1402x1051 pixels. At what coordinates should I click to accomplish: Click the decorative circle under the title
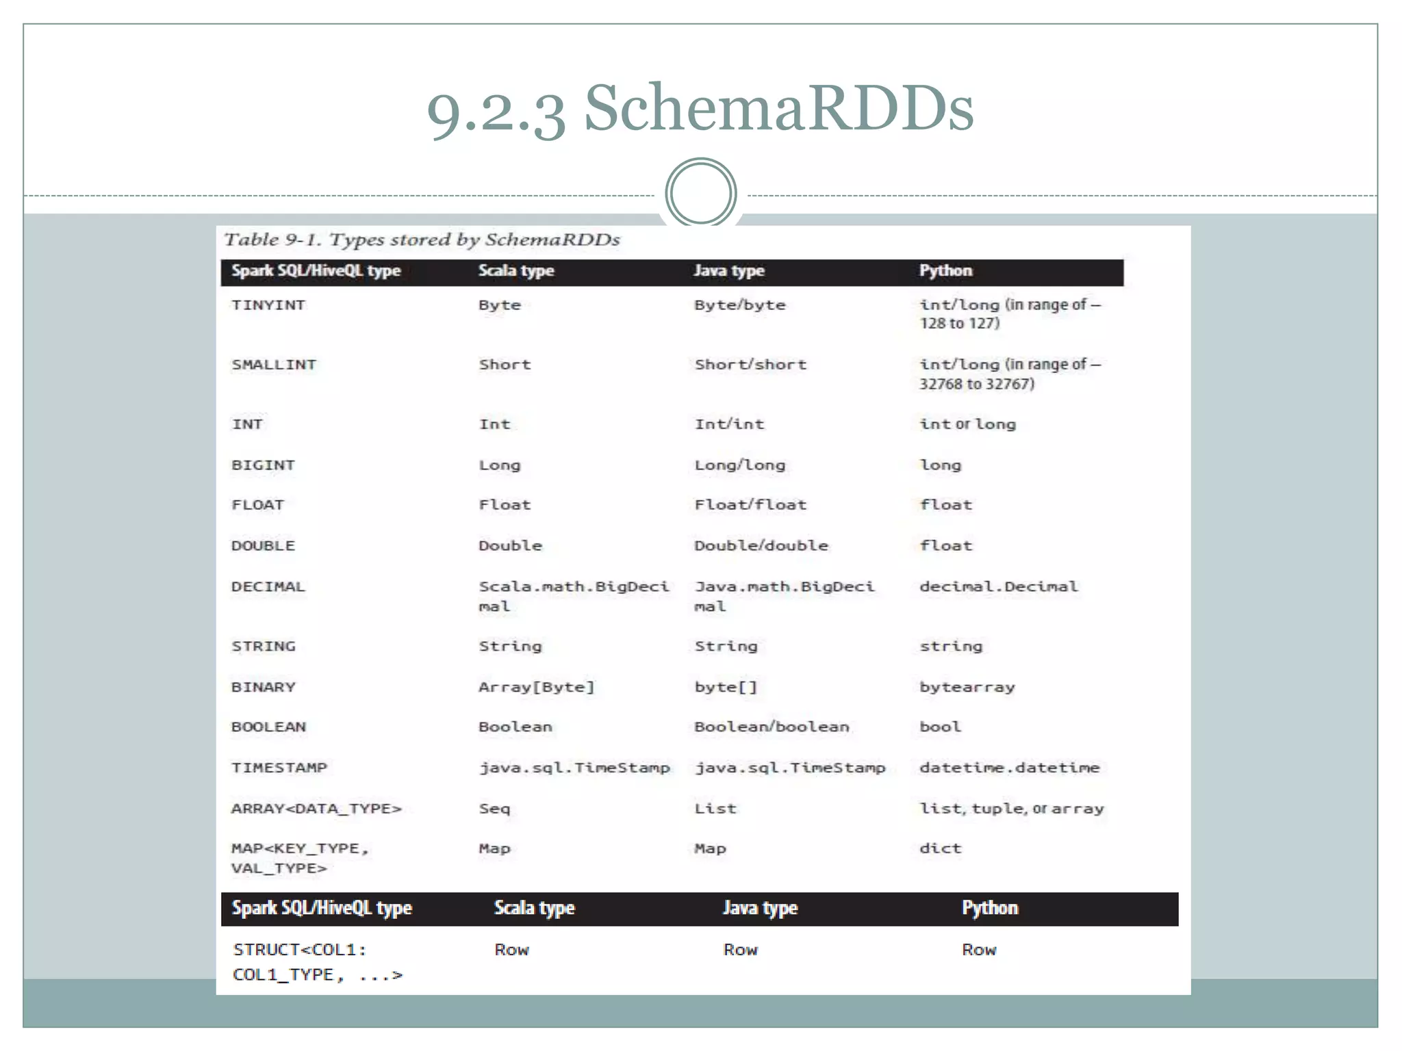point(700,193)
